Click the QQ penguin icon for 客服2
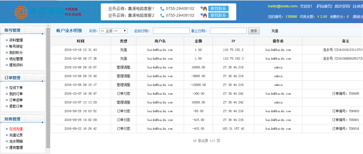This screenshot has width=363, height=154. click(x=204, y=16)
